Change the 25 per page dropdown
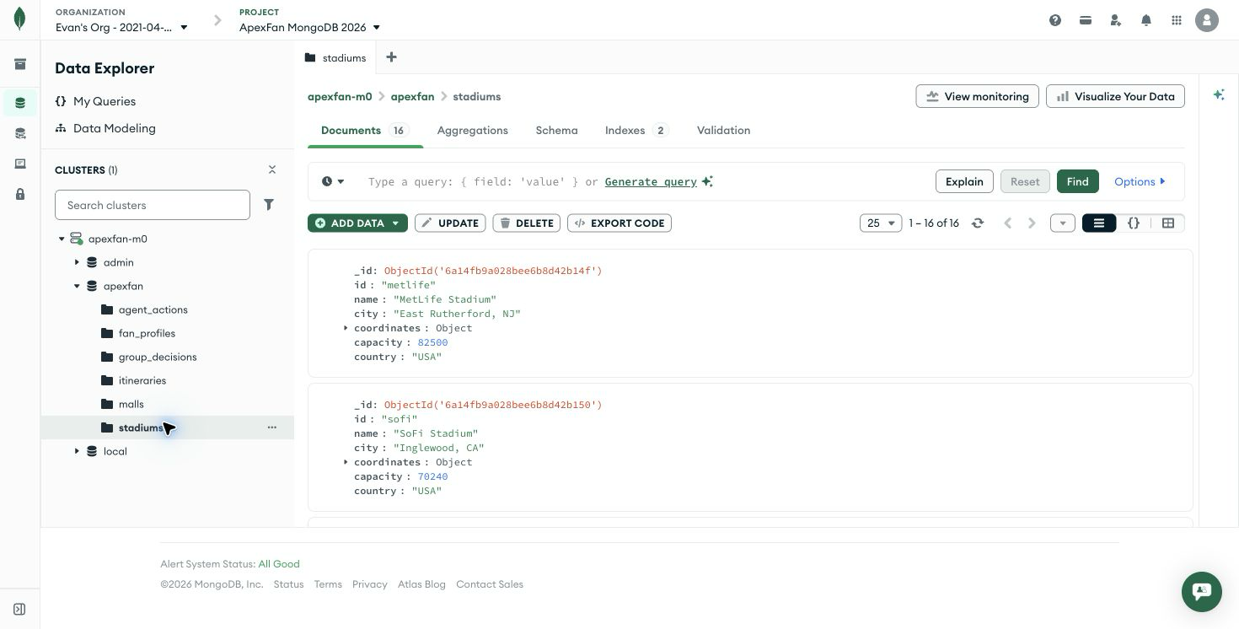Image resolution: width=1239 pixels, height=629 pixels. [x=881, y=223]
